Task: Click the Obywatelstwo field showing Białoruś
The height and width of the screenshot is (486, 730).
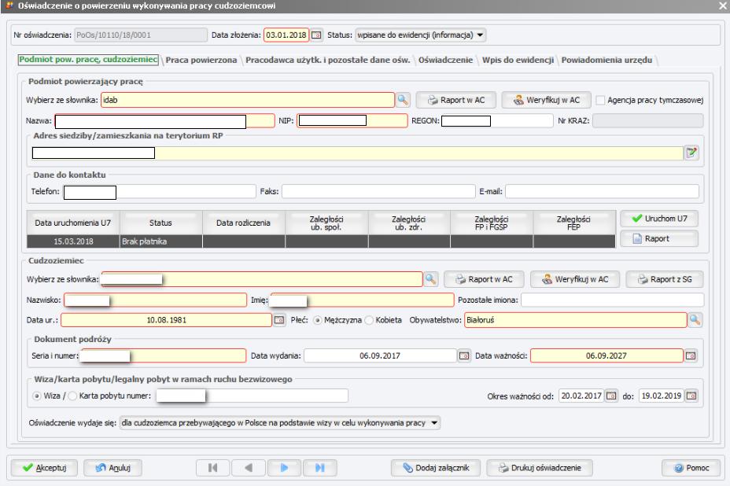Action: point(576,320)
